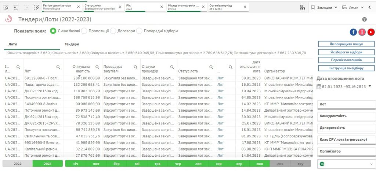Open the date range picker dropdown arrow
Viewport: 376px width, 171px height.
tap(370, 86)
